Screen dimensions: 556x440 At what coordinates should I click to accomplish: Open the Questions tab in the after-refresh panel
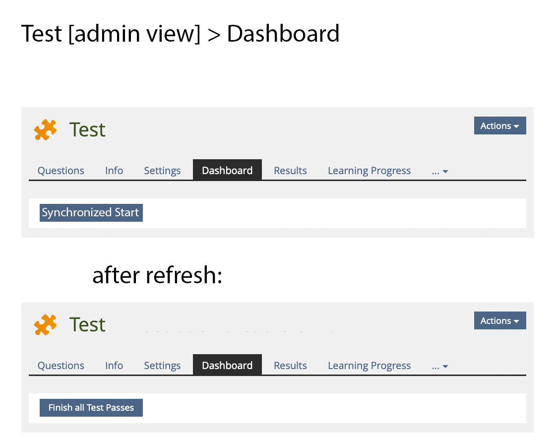pos(61,366)
